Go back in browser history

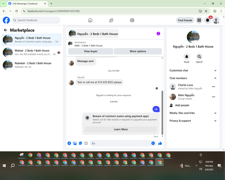[x=4, y=11]
